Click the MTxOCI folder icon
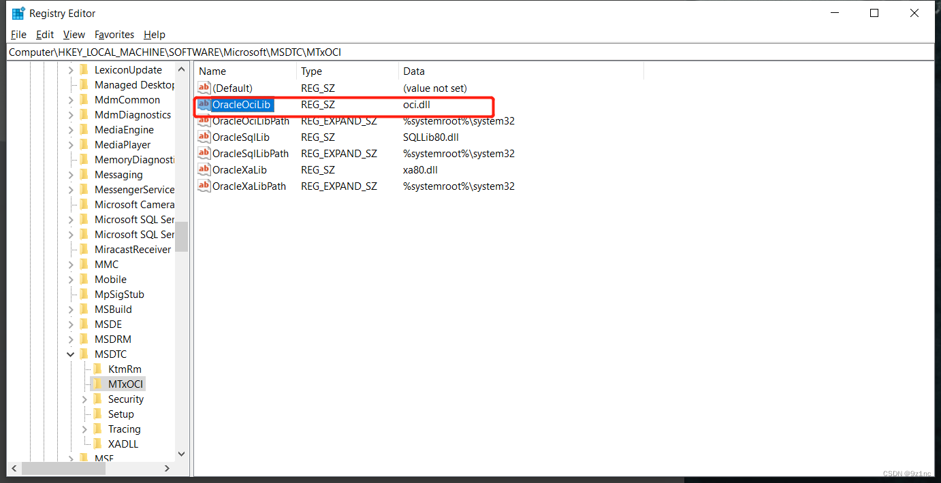 pyautogui.click(x=97, y=384)
